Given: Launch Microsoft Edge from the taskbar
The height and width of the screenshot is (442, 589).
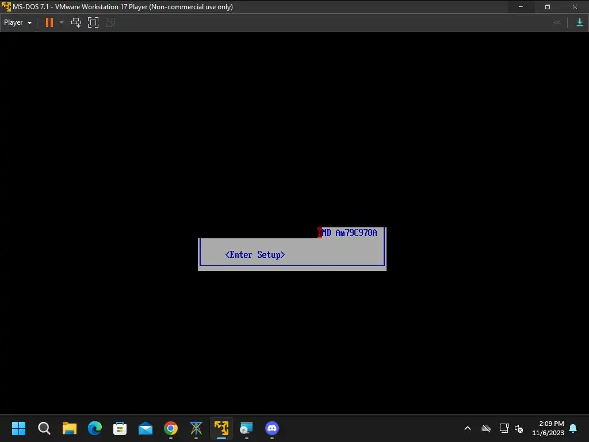Looking at the screenshot, I should [x=95, y=428].
